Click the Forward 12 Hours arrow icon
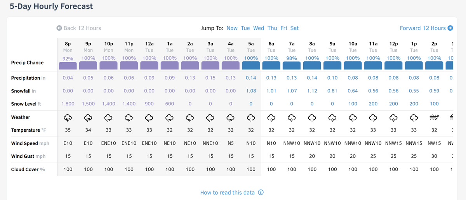Image resolution: width=466 pixels, height=200 pixels. pyautogui.click(x=450, y=28)
